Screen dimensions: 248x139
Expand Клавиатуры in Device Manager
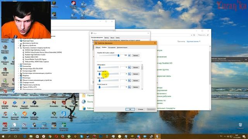point(19,64)
